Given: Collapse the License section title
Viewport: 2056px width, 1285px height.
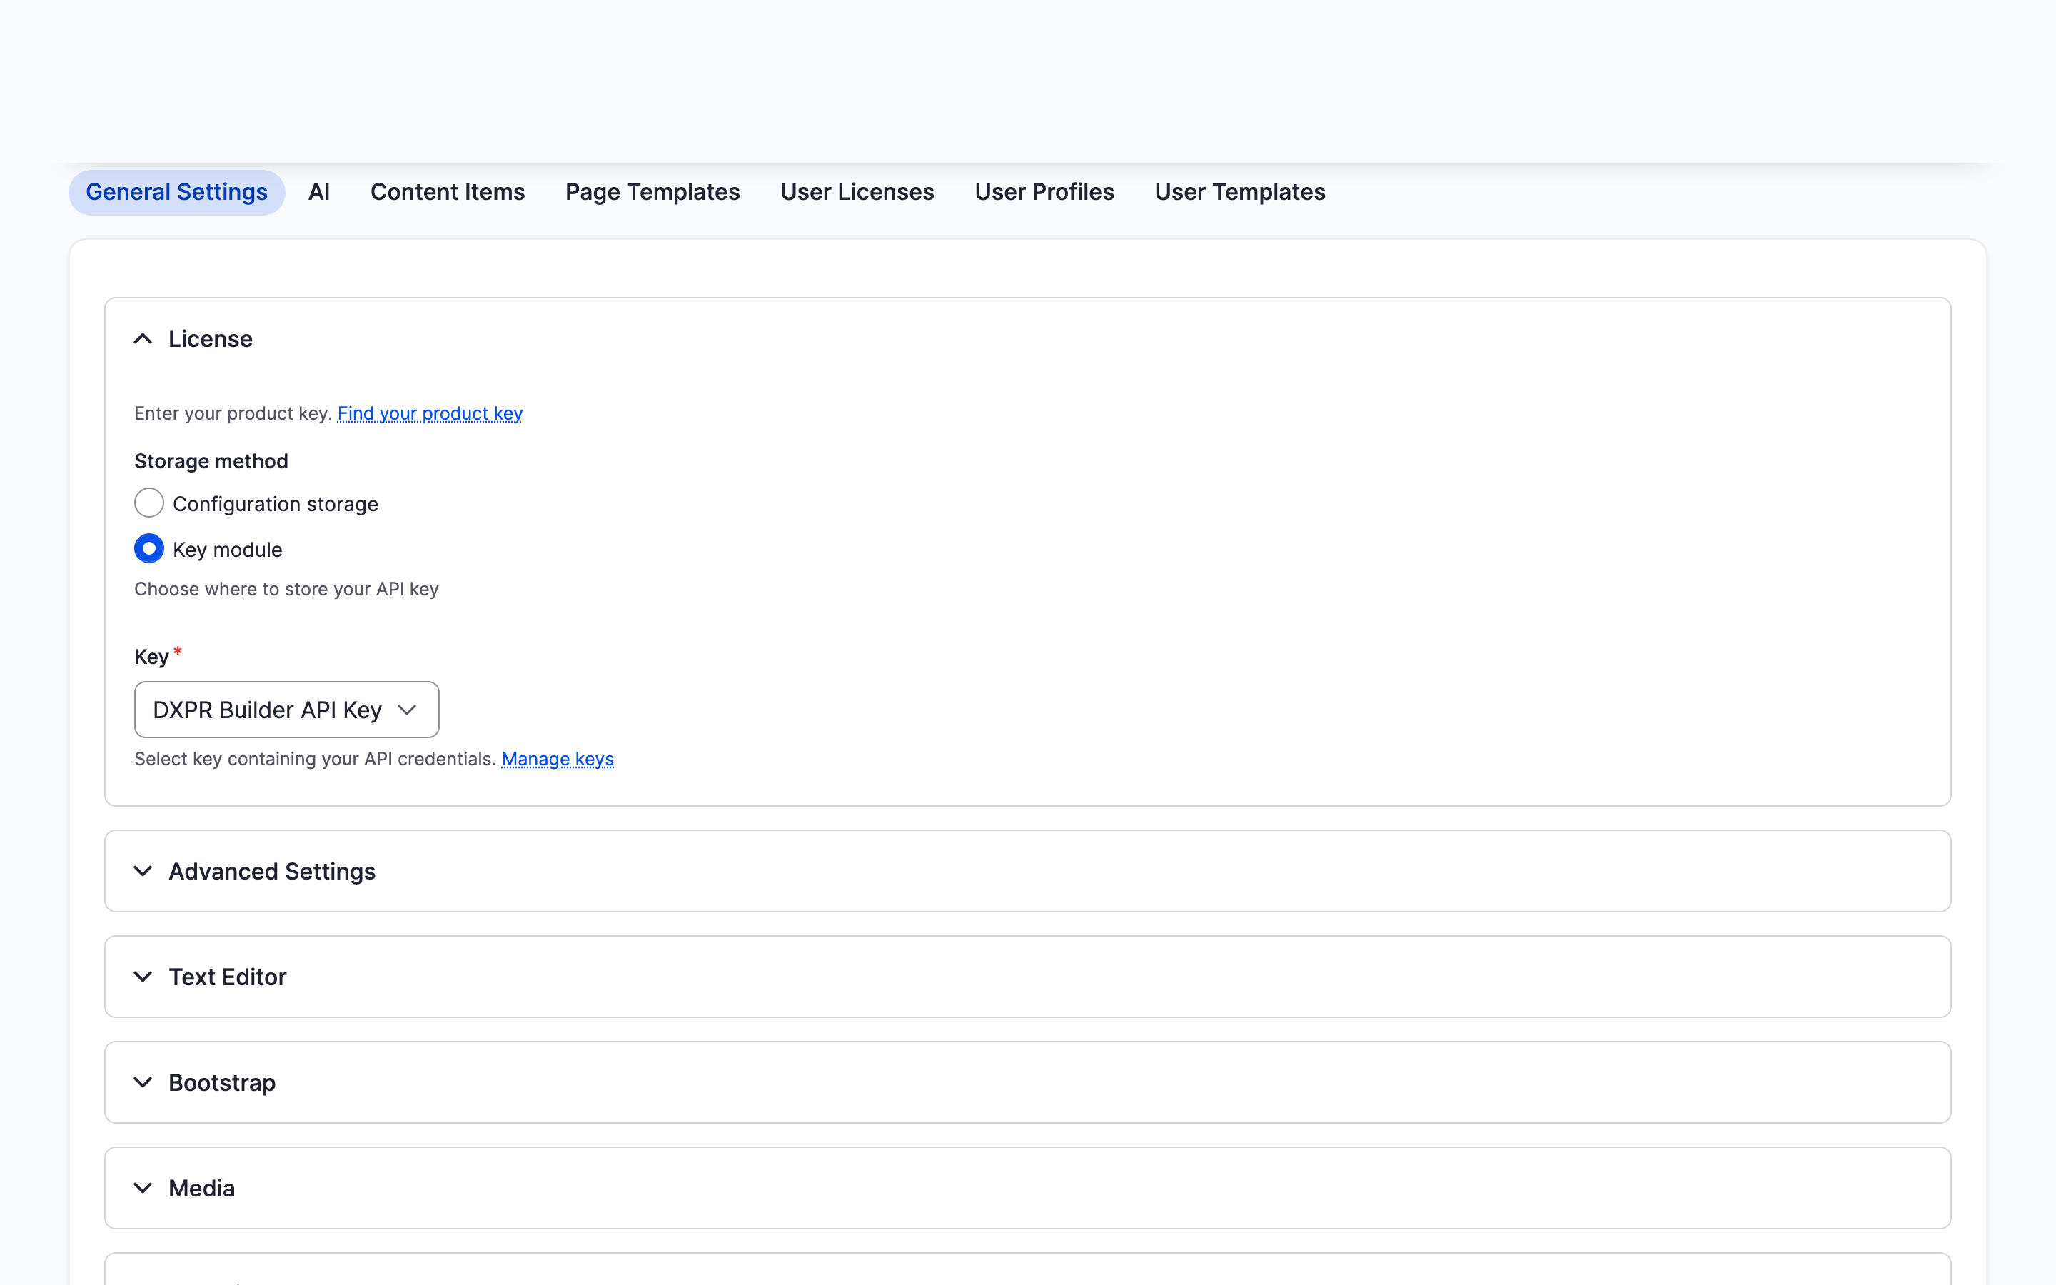Looking at the screenshot, I should (211, 339).
